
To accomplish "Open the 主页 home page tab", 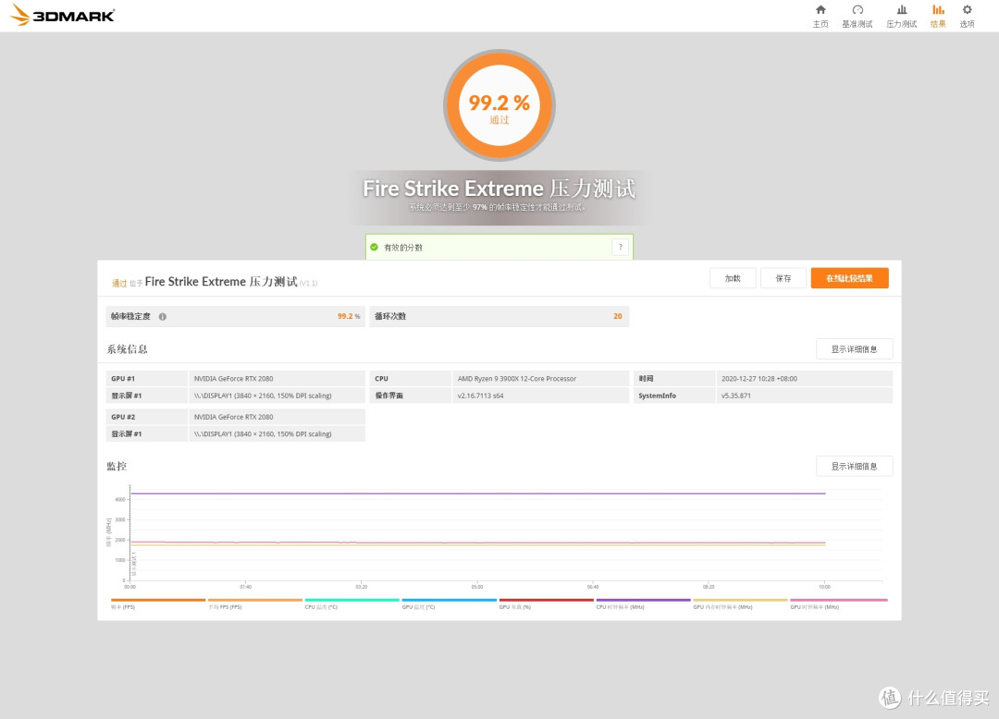I will [820, 16].
